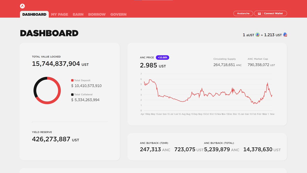Screen dimensions: 307x173
Task: Click the Circulating Supply value 264,718,651
Action: coord(224,65)
